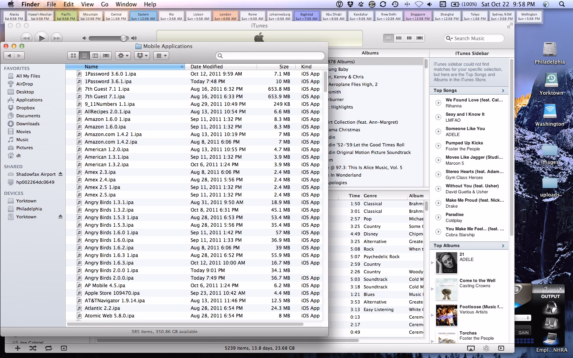Switch Finder to list view
The image size is (573, 358).
[x=84, y=56]
